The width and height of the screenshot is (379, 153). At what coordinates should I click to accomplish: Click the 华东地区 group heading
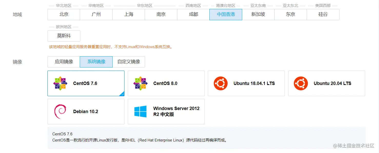(x=145, y=5)
